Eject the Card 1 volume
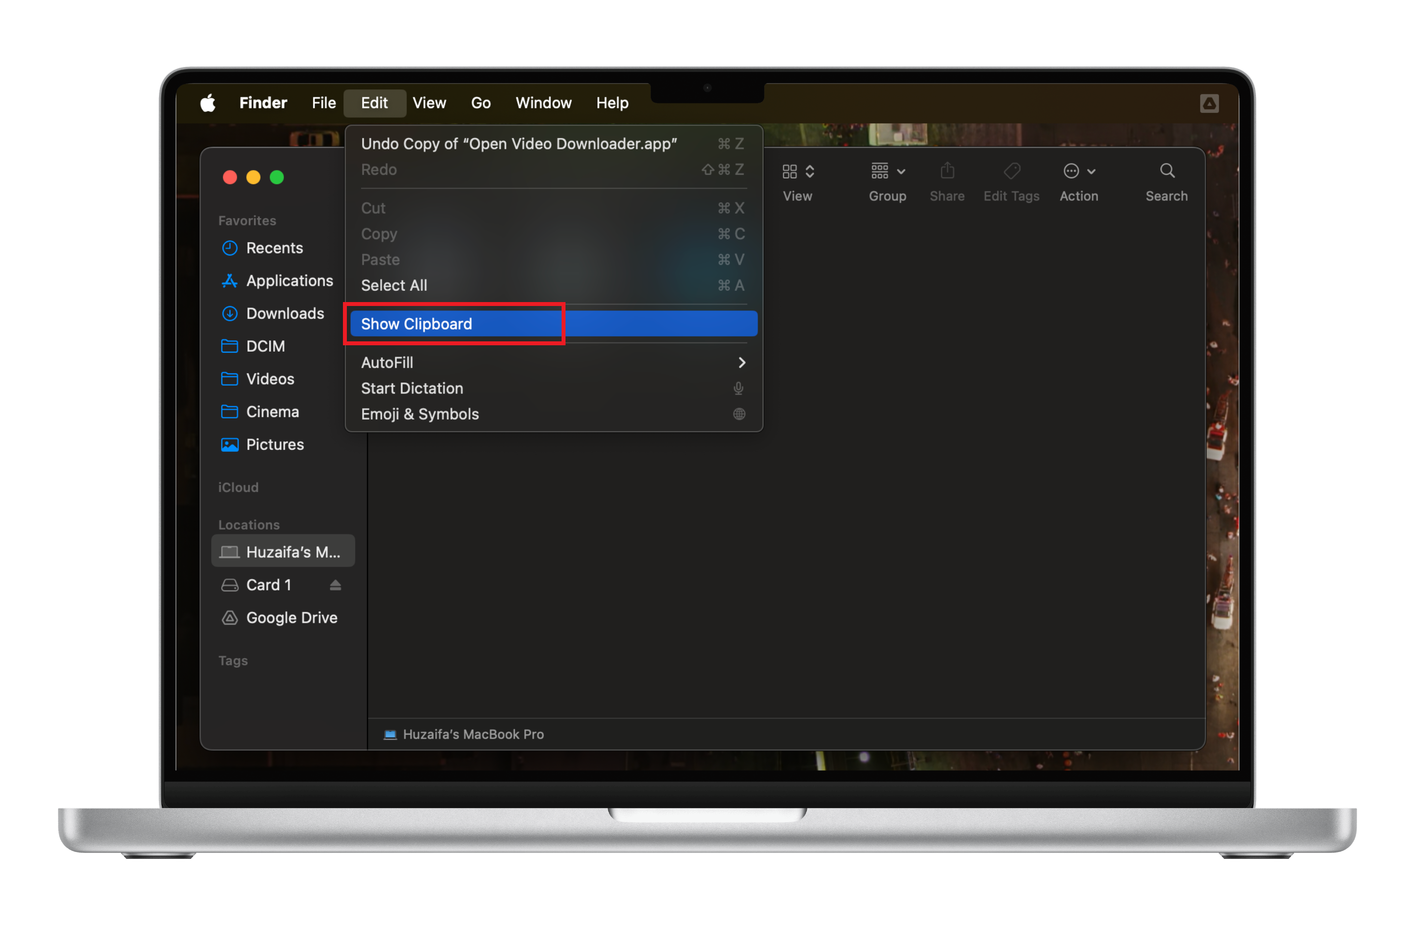The height and width of the screenshot is (943, 1415). tap(336, 585)
